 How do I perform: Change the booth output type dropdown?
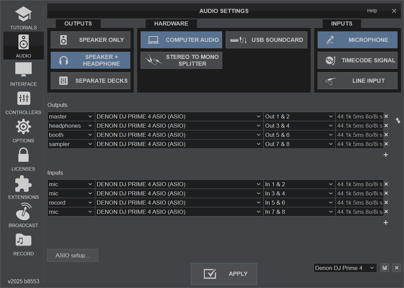71,135
